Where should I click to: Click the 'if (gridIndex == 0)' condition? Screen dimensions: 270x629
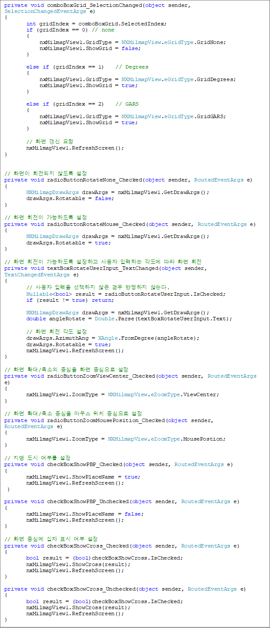tap(56, 30)
